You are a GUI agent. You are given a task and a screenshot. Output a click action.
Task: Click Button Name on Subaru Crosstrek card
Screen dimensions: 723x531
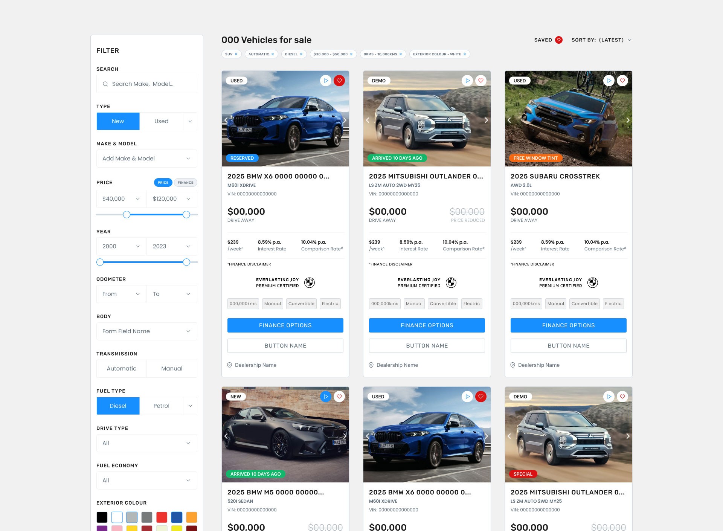569,346
